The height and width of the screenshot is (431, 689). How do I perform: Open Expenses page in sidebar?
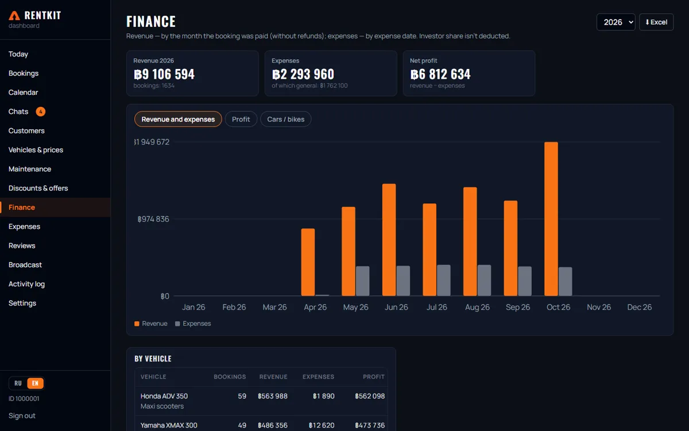[55, 226]
